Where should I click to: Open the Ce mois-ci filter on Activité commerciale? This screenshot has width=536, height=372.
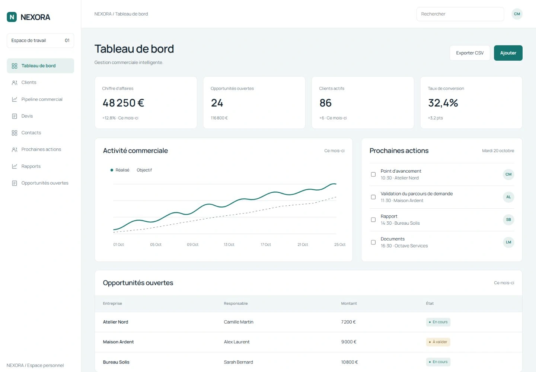334,151
